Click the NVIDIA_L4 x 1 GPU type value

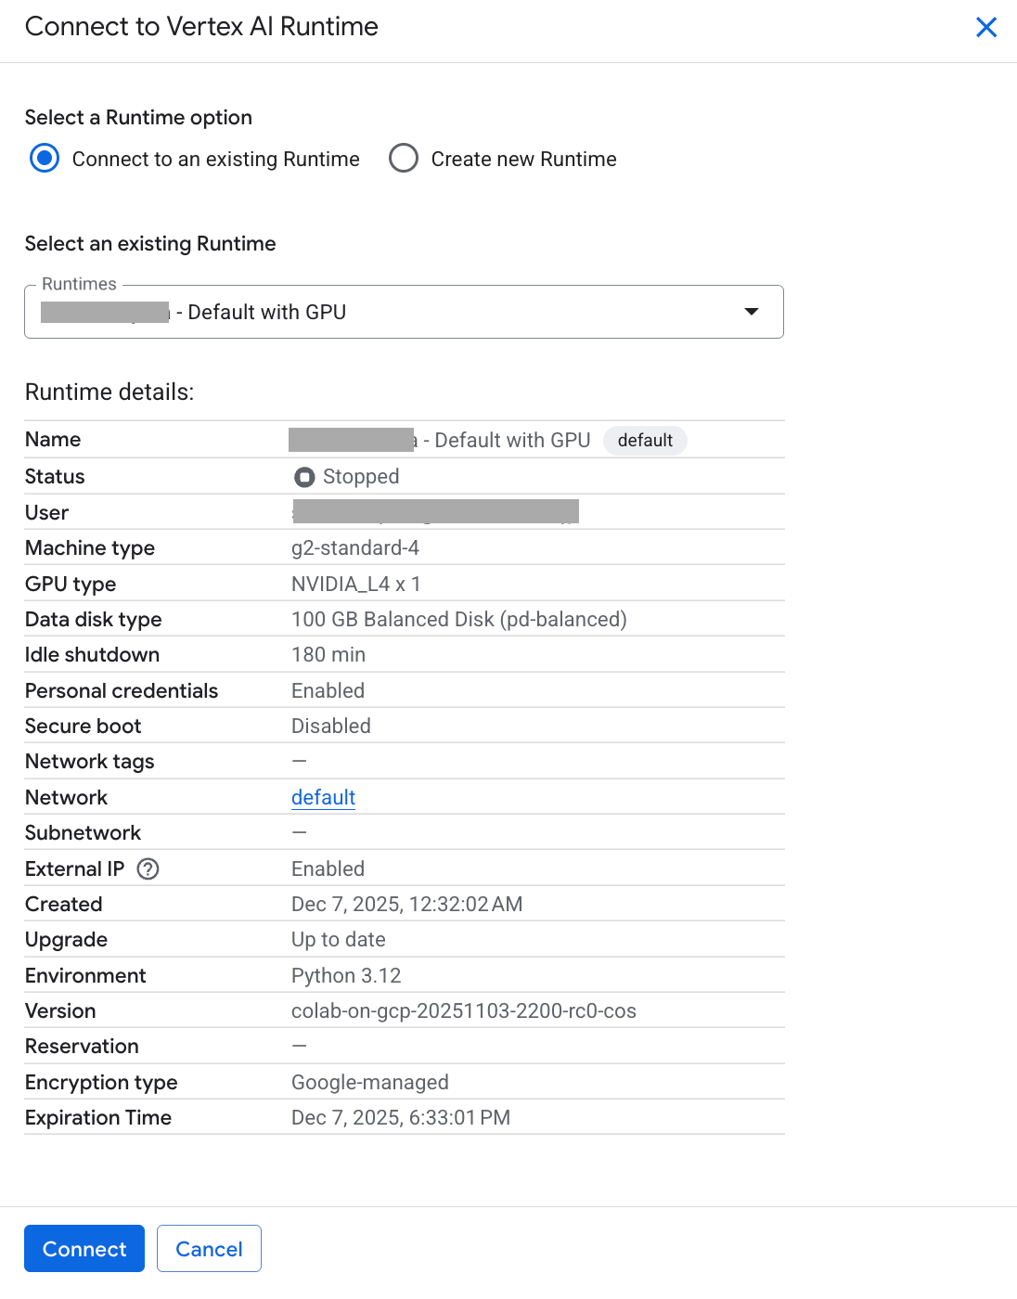(x=356, y=584)
